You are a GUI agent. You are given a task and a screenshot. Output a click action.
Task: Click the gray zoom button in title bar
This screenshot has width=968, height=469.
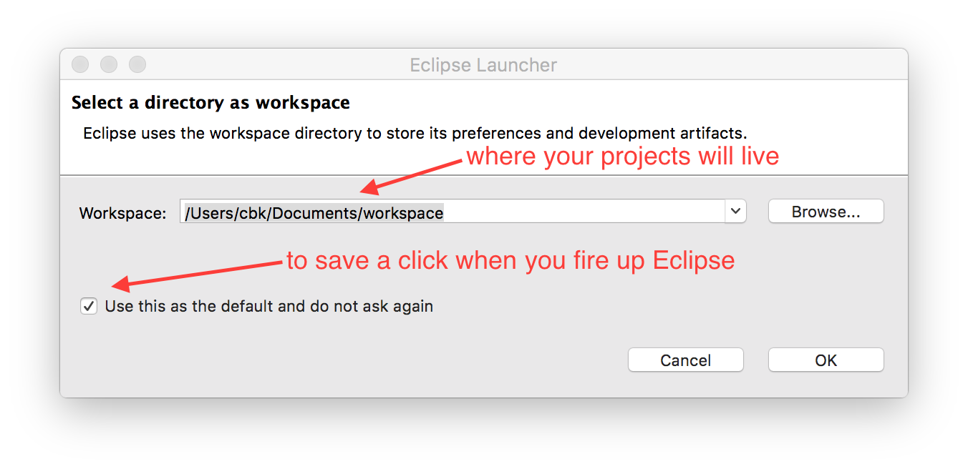click(137, 64)
